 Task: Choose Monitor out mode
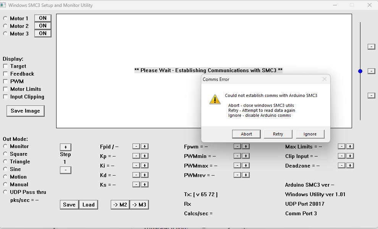[5, 146]
